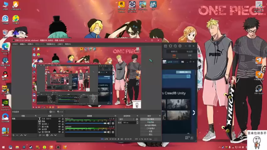Screen dimensions: 267x150
Task: Toggle lock on 窗口采集 source
Action: (63, 127)
